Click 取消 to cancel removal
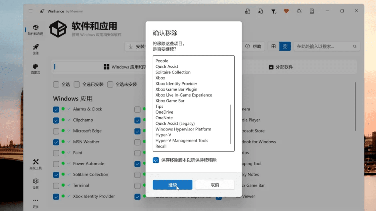This screenshot has height=211, width=376. click(215, 185)
